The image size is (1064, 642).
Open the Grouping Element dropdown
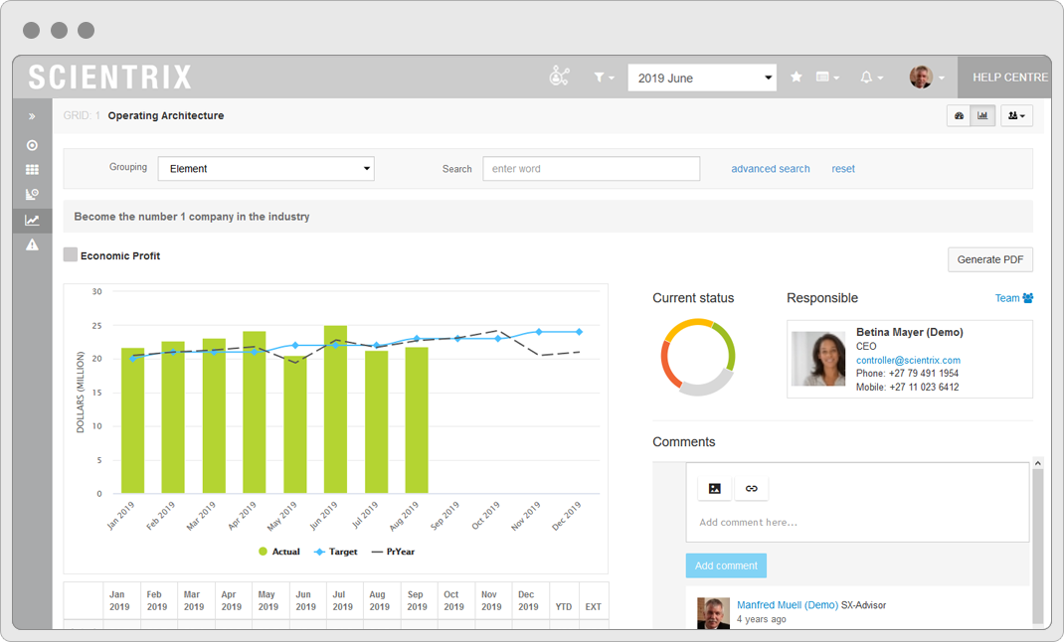tap(266, 169)
